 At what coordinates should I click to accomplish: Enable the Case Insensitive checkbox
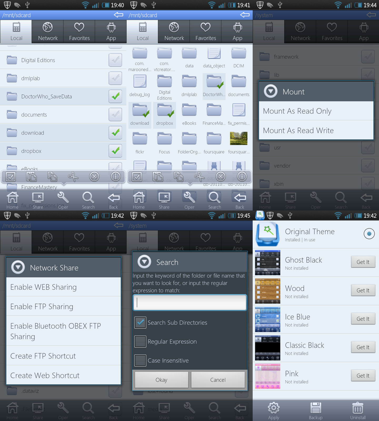pos(140,360)
